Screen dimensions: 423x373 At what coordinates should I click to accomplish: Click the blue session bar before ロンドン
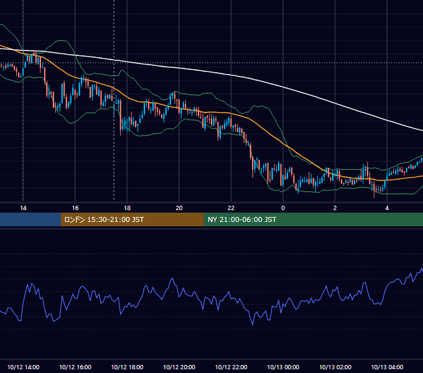[x=30, y=219]
